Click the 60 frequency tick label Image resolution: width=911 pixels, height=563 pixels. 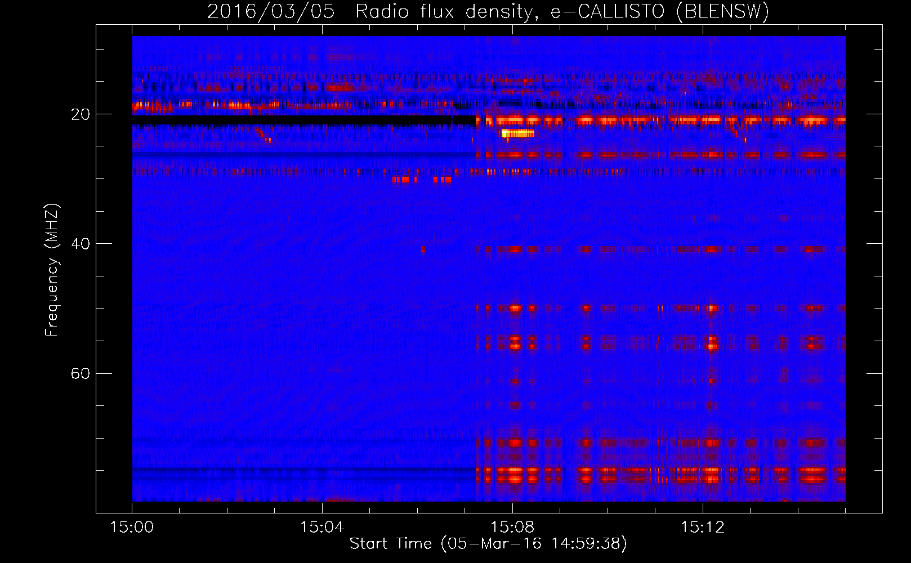81,373
